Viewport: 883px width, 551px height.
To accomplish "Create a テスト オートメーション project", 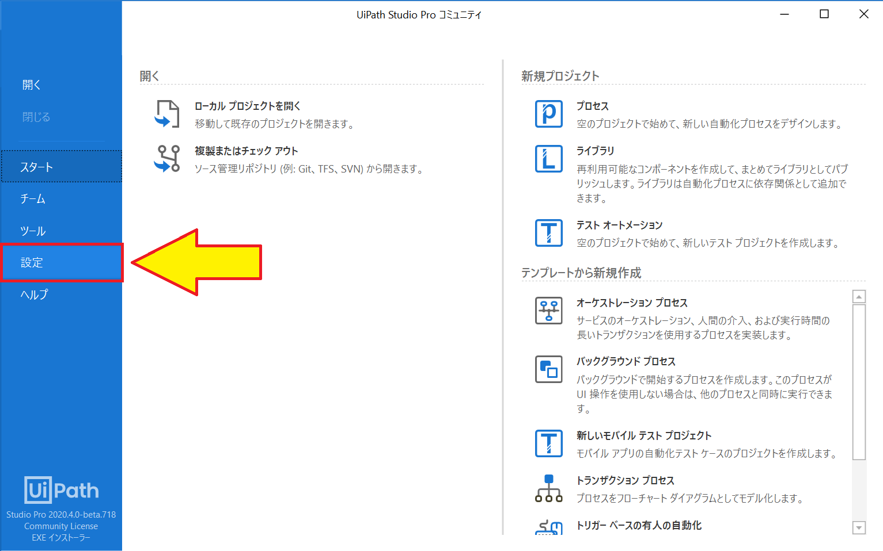I will click(620, 225).
